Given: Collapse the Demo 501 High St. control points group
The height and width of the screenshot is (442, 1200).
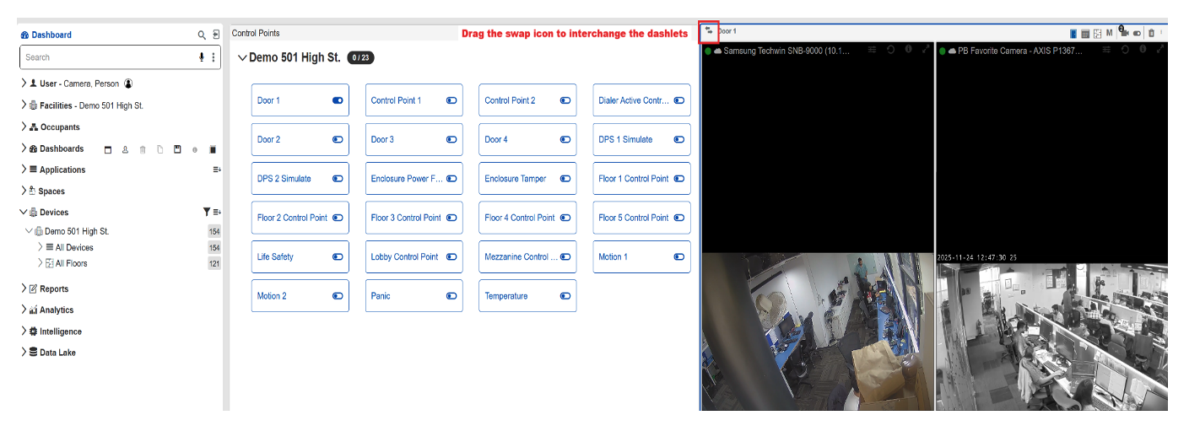Looking at the screenshot, I should point(242,58).
